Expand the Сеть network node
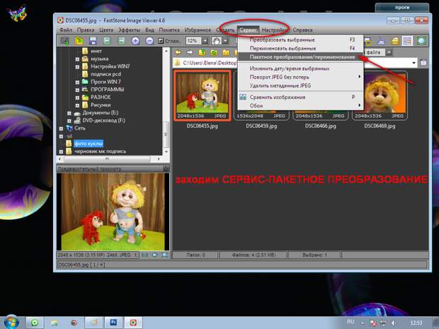The image size is (439, 329). [61, 128]
